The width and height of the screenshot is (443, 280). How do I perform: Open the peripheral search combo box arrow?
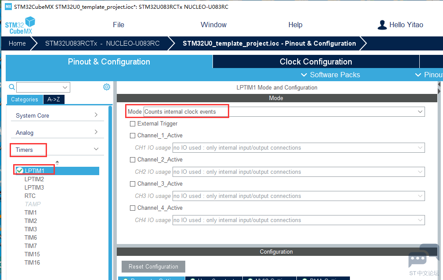point(65,87)
